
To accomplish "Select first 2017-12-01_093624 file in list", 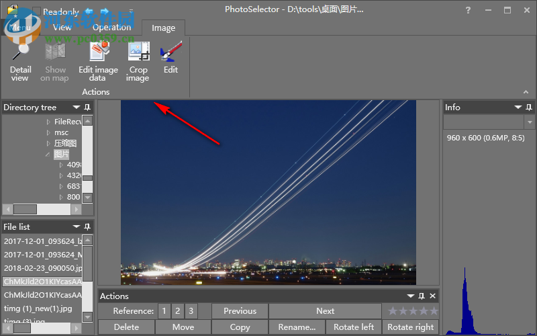I will (x=42, y=241).
